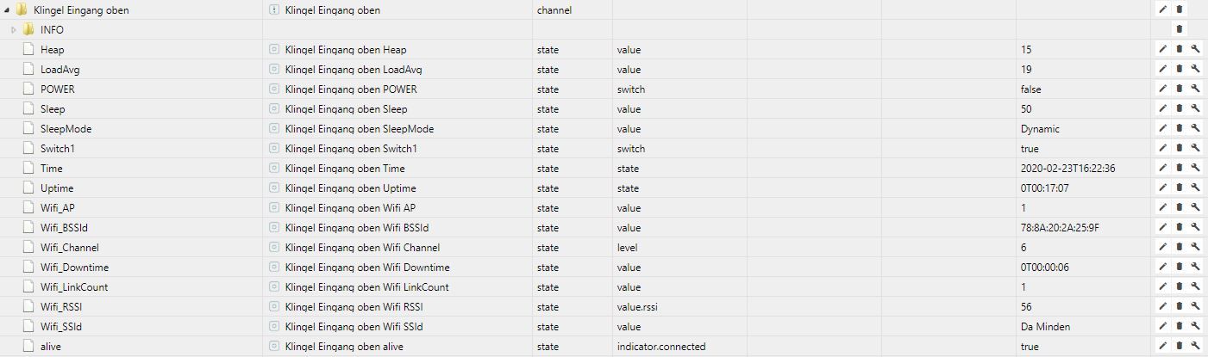Click the SleepMode value Dynamic
This screenshot has width=1208, height=357.
pos(1040,129)
